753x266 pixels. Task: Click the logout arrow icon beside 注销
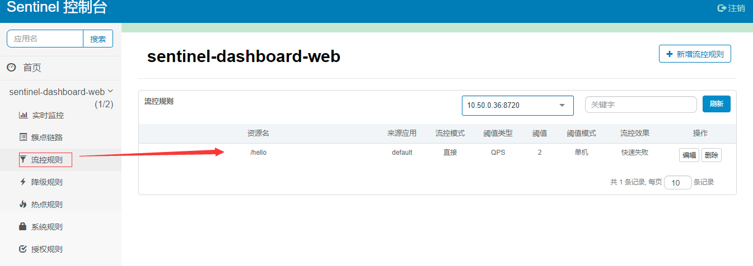point(722,8)
